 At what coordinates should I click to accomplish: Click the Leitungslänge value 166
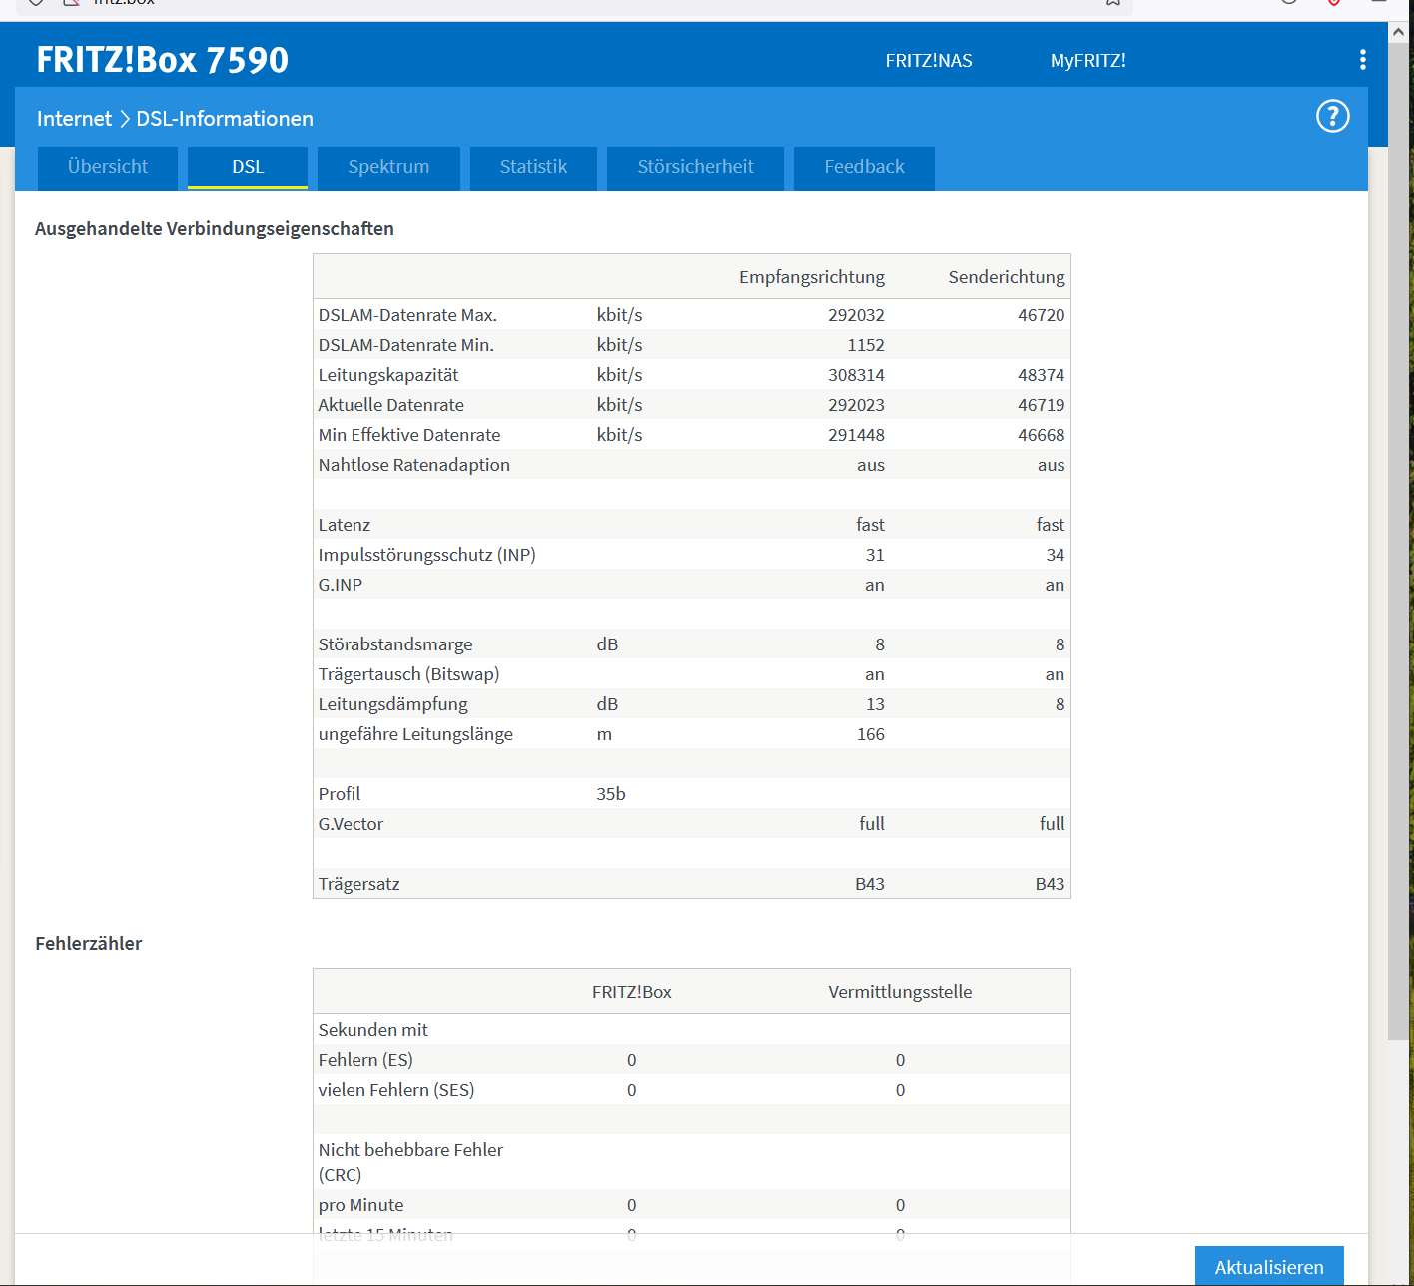pyautogui.click(x=871, y=734)
